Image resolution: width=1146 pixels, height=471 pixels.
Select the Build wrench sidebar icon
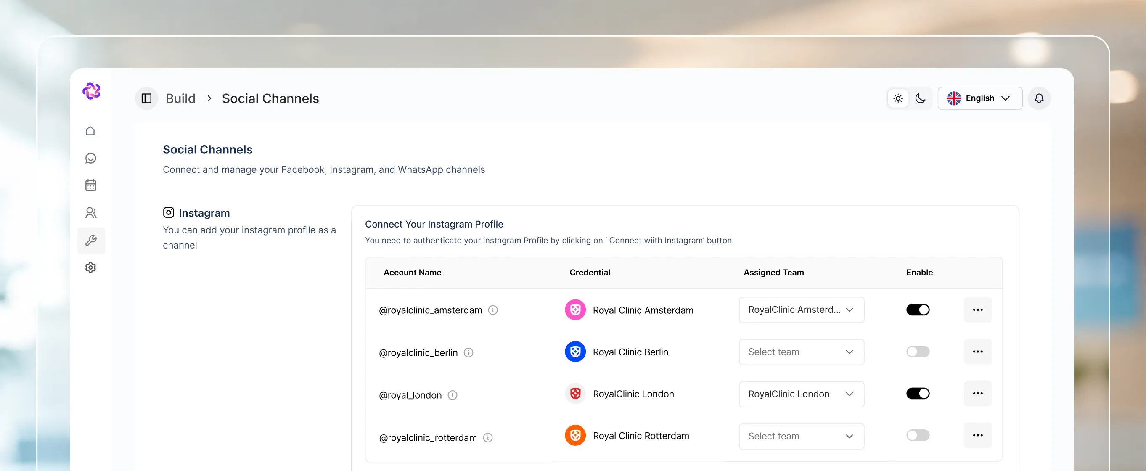click(x=91, y=241)
